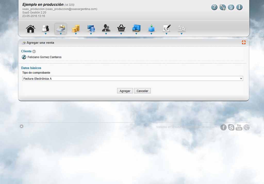
Task: Click the "Tipo de comprobante" label
Action: tap(36, 73)
